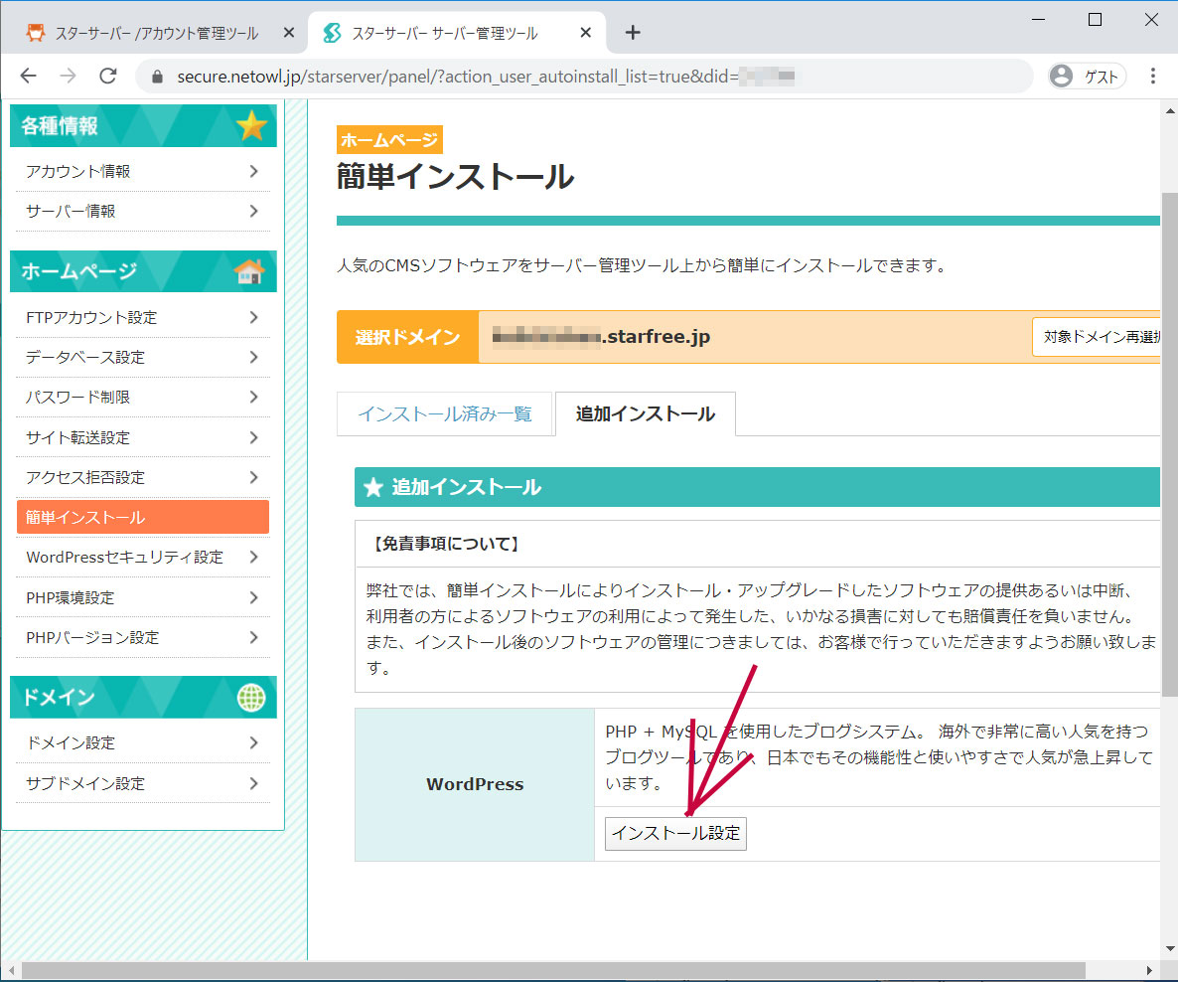1178x982 pixels.
Task: Click chevron next to アカウント情報
Action: (254, 171)
